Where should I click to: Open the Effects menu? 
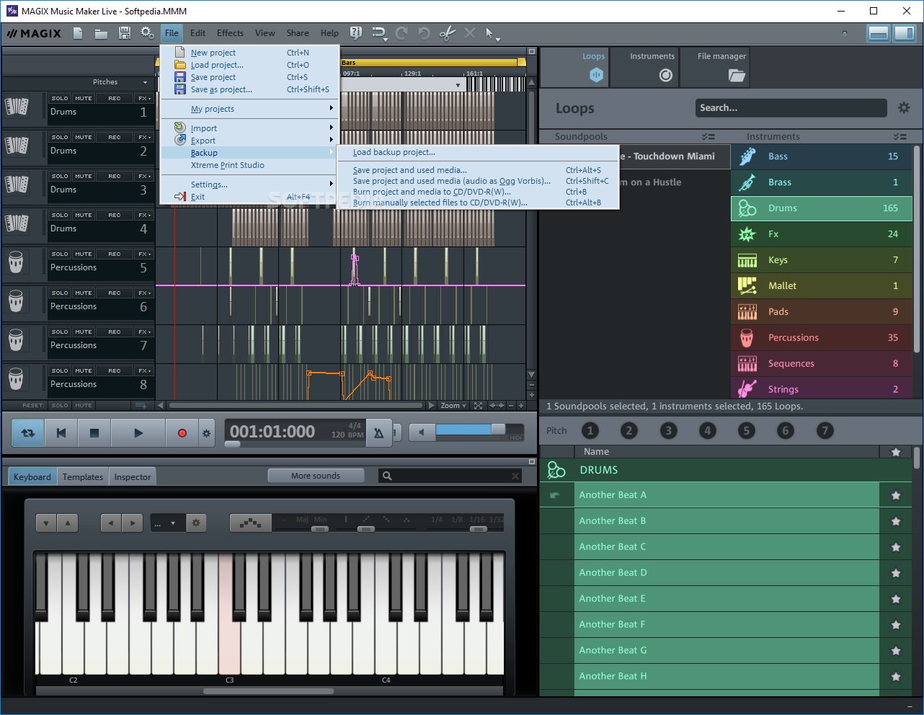(x=230, y=33)
